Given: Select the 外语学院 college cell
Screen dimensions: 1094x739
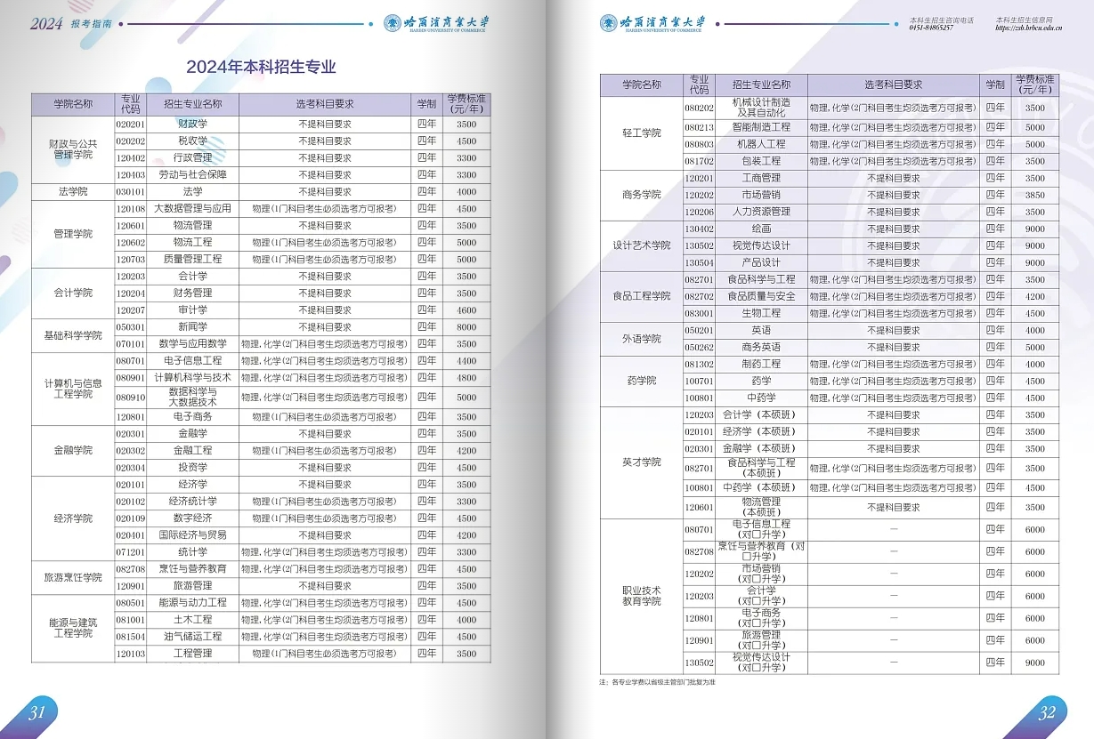Looking at the screenshot, I should [x=642, y=339].
